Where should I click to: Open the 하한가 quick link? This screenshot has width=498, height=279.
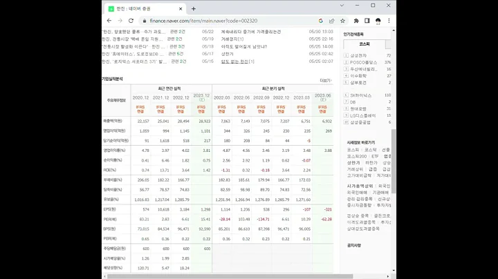pyautogui.click(x=371, y=163)
